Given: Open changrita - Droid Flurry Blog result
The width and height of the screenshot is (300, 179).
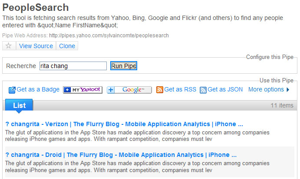Looking at the screenshot, I should [x=121, y=155].
